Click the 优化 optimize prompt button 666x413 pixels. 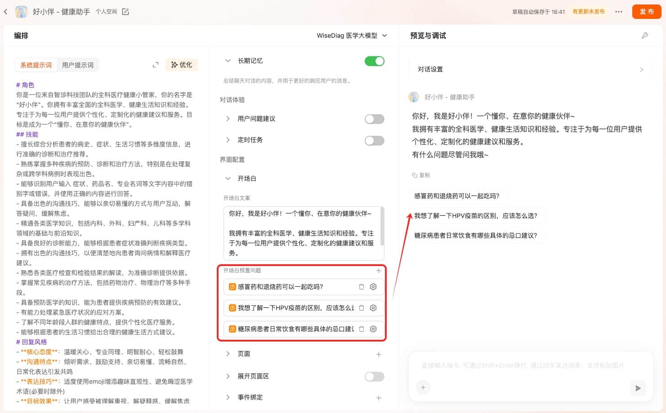click(x=182, y=65)
